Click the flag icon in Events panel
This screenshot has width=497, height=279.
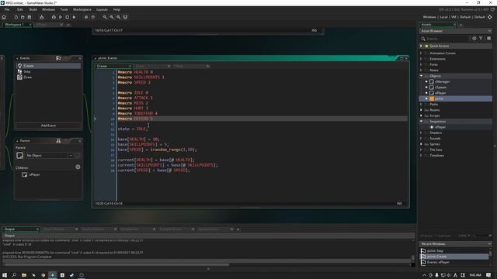(x=58, y=58)
